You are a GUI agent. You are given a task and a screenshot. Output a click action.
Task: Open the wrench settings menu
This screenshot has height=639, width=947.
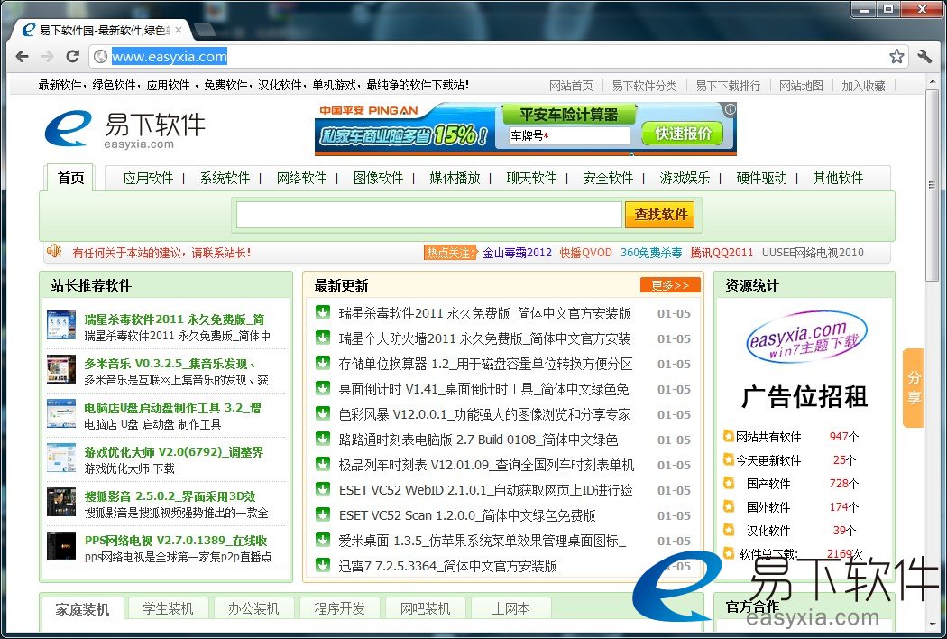[x=924, y=57]
